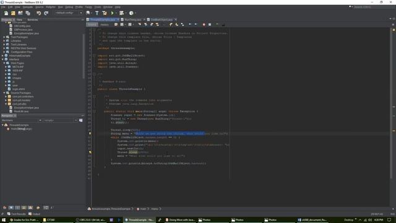
Task: Click the Find Next Occurrence icon
Action: click(152, 25)
